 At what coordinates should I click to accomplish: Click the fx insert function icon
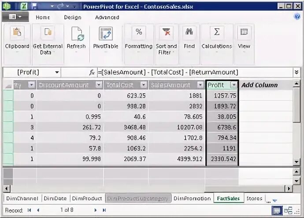(92, 73)
